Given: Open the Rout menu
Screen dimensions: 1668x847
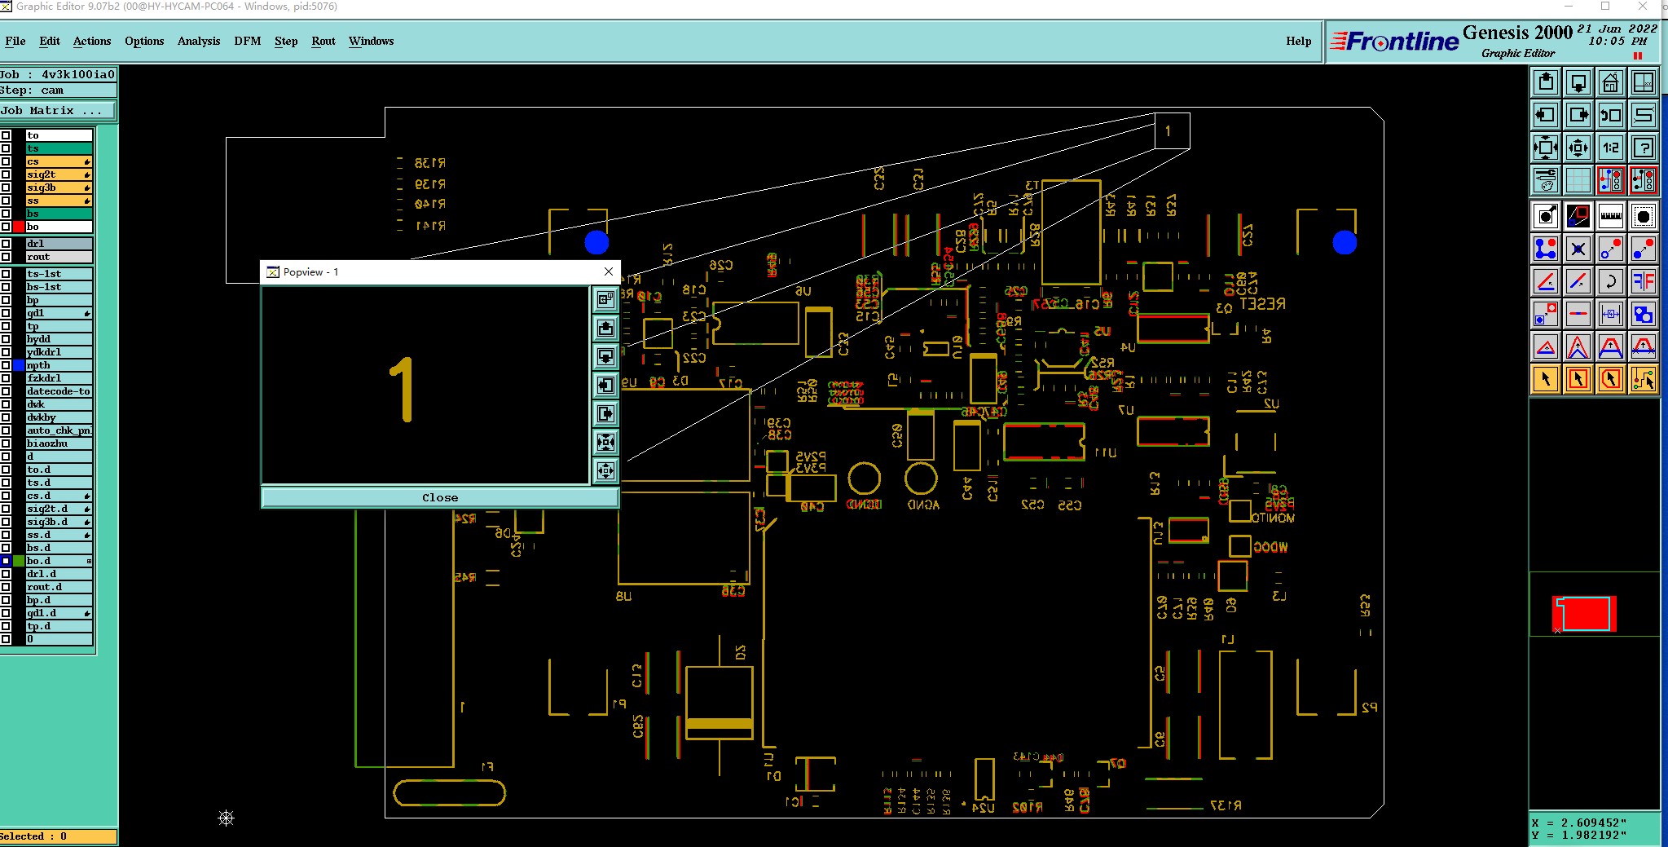Looking at the screenshot, I should pyautogui.click(x=323, y=41).
